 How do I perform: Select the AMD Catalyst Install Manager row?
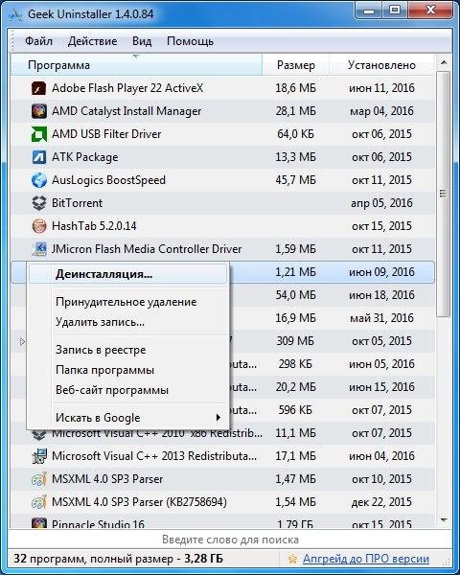[222, 111]
